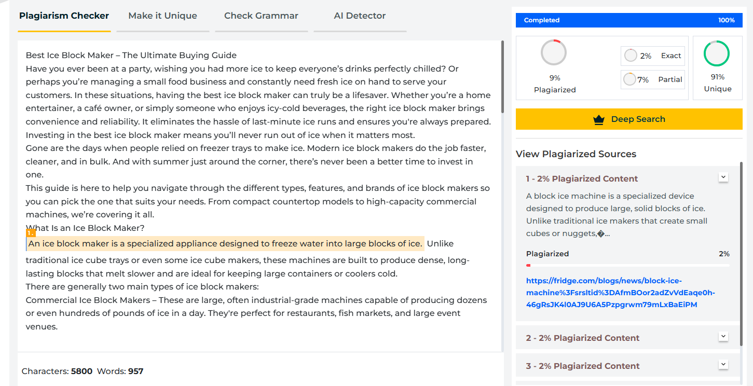Screen dimensions: 753x386
Task: Click the View Plagiarized Sources heading
Action: point(576,154)
